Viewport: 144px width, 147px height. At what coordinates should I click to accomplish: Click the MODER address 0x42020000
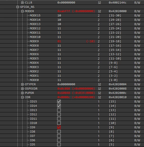[x=118, y=11]
